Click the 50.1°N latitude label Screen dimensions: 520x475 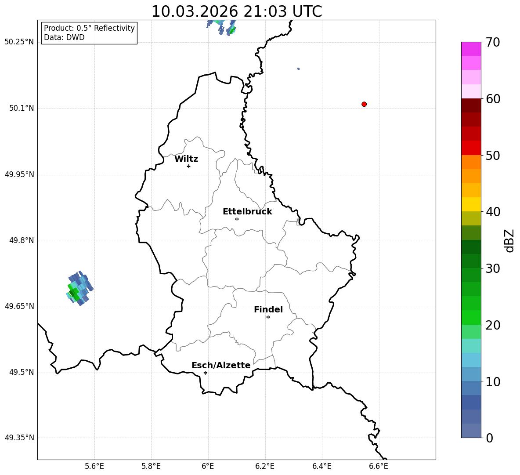click(x=22, y=108)
